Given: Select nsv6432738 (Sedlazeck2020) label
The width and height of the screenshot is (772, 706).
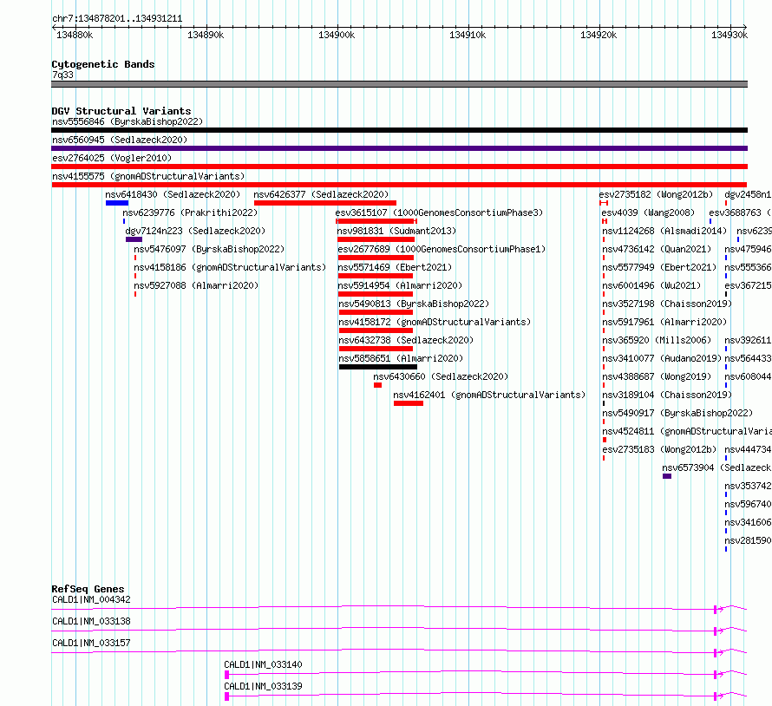Looking at the screenshot, I should tap(406, 340).
